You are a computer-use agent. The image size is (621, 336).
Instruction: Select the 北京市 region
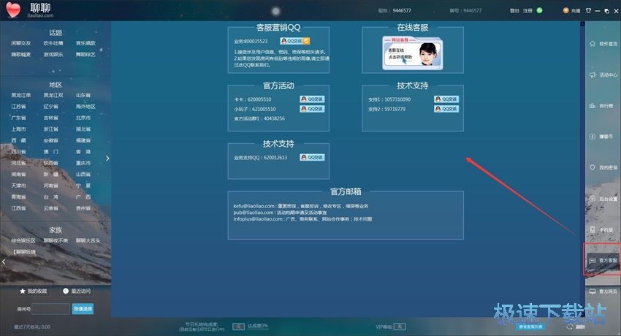[x=83, y=118]
